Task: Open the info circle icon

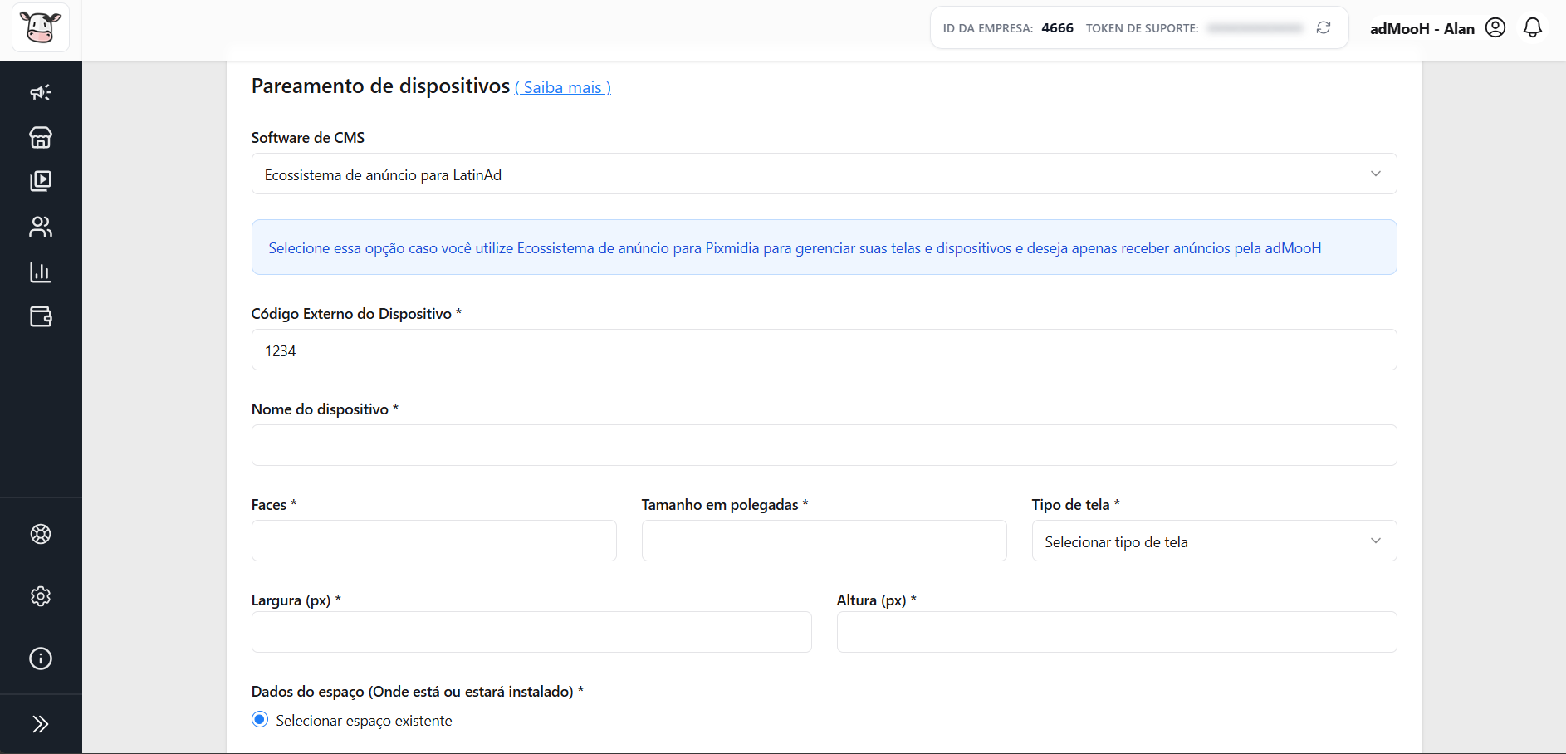Action: [41, 659]
